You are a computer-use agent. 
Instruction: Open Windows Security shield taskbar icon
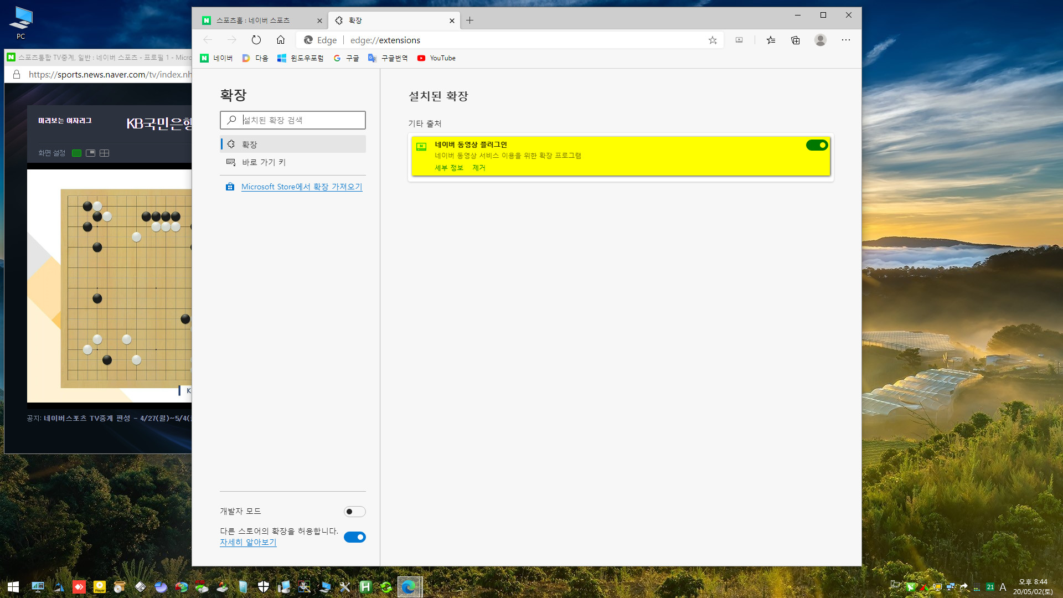[264, 587]
